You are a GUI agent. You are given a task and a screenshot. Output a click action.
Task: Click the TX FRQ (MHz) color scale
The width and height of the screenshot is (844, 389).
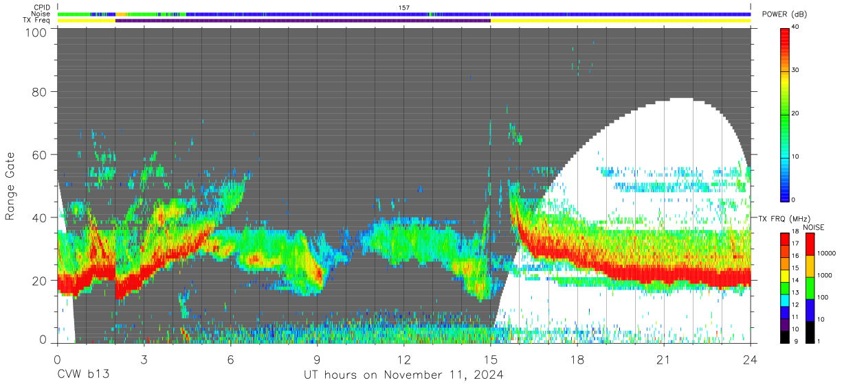click(786, 287)
